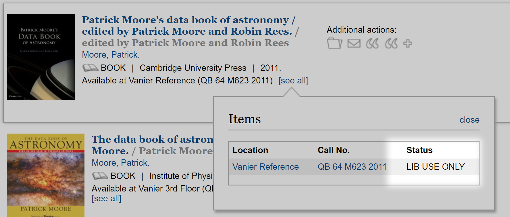This screenshot has height=217, width=510.
Task: Open Patrick Moore's Data Book cover thumbnail
Action: [x=40, y=56]
